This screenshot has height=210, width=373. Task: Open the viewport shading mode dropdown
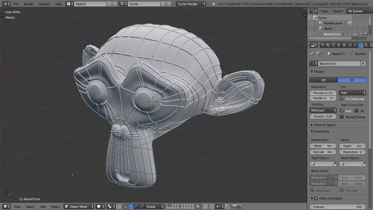(100, 206)
